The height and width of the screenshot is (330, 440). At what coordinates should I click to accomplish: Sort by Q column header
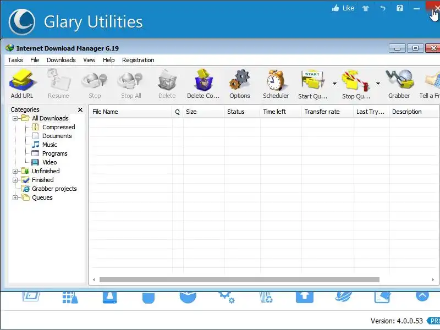coord(177,112)
